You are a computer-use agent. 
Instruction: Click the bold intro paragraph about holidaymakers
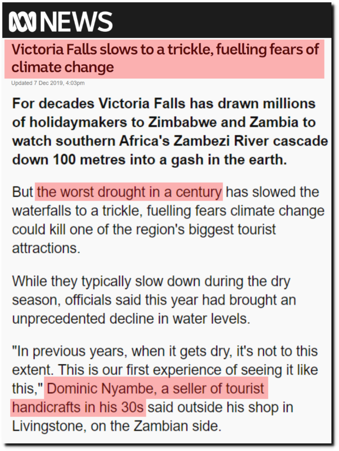point(170,131)
